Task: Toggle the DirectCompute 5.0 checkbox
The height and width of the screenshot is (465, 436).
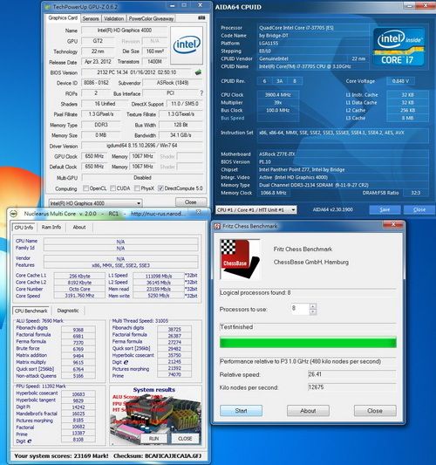Action: (x=160, y=188)
